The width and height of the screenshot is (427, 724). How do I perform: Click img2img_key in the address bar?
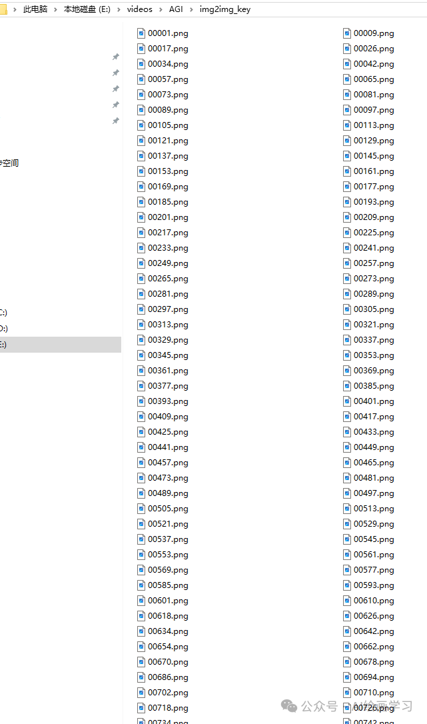[224, 9]
